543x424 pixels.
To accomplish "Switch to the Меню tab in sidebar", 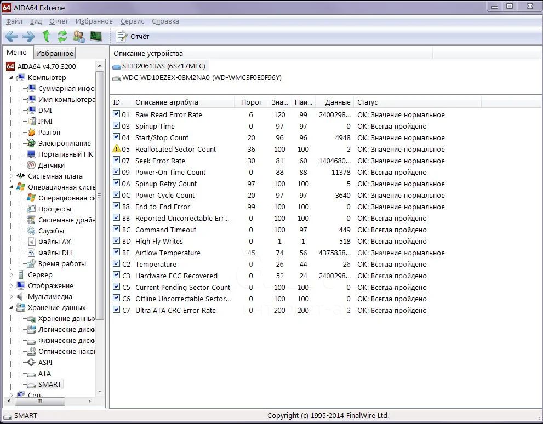I will [x=16, y=52].
